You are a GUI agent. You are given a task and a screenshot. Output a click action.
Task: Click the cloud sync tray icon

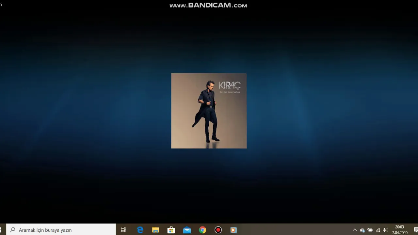(x=362, y=230)
